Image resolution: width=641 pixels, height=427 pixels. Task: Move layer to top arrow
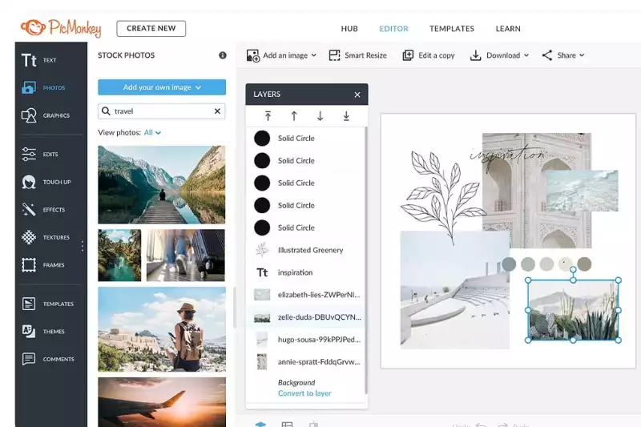[268, 116]
